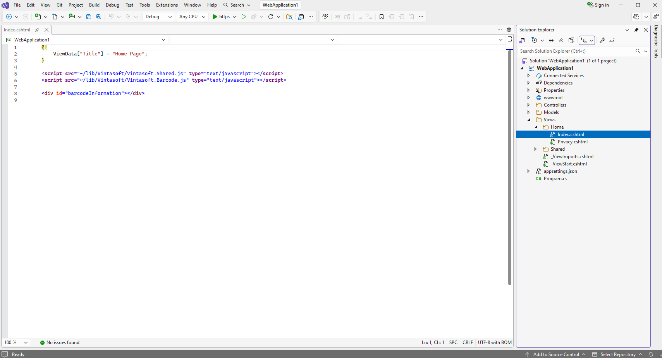Click the spell checker ABC icon
Image resolution: width=662 pixels, height=358 pixels.
click(325, 17)
